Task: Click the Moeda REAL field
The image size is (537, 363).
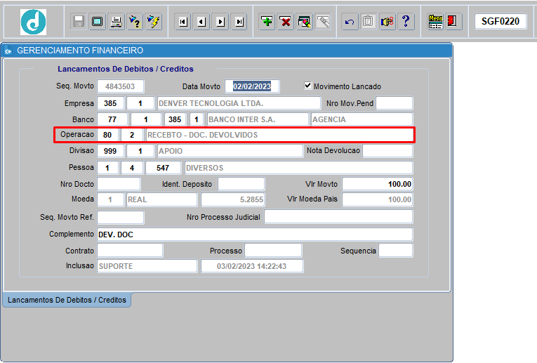Action: click(161, 199)
